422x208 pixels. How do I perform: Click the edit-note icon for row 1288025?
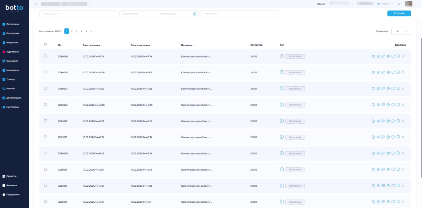pos(398,72)
